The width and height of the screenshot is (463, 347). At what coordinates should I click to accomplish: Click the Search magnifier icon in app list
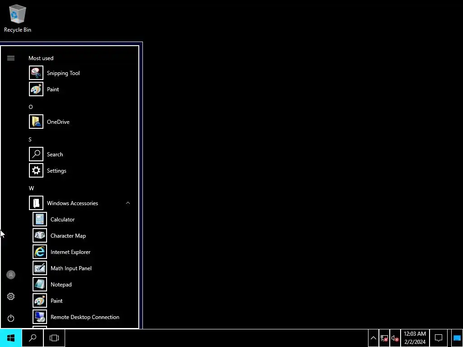point(36,154)
